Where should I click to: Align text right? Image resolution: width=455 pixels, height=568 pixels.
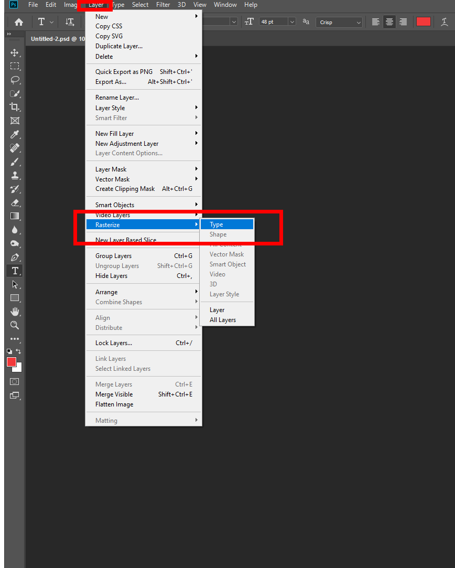(403, 22)
